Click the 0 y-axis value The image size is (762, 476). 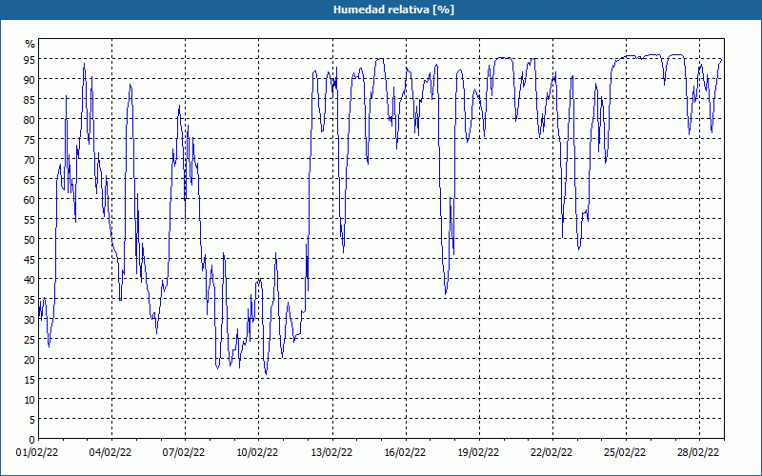tap(32, 440)
